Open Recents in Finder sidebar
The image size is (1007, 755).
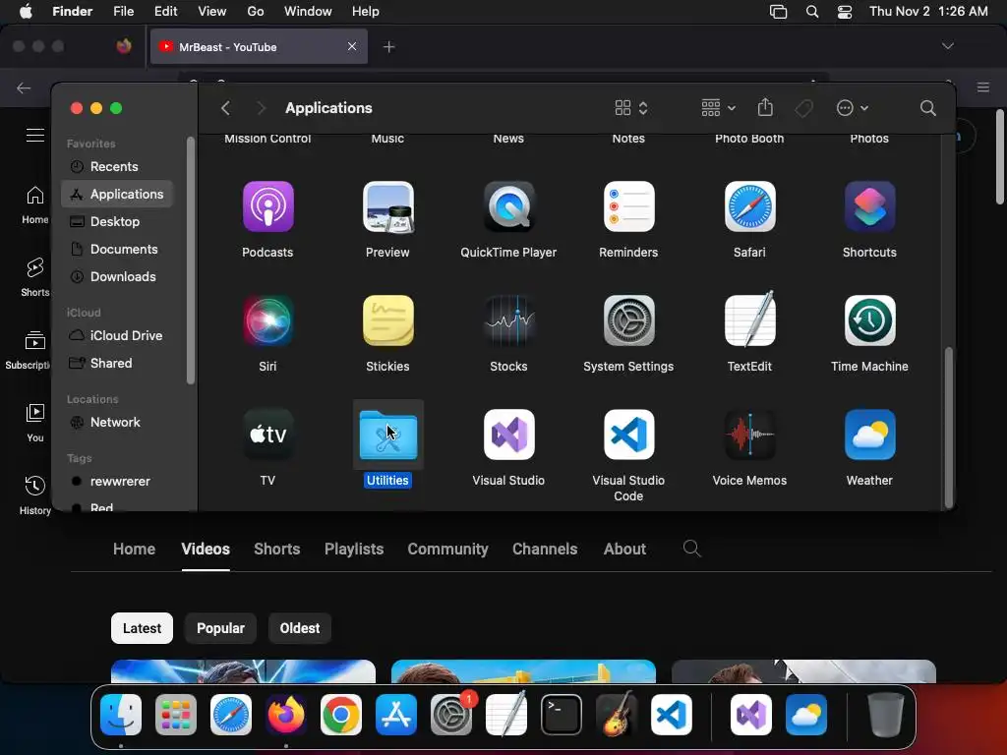pyautogui.click(x=117, y=166)
